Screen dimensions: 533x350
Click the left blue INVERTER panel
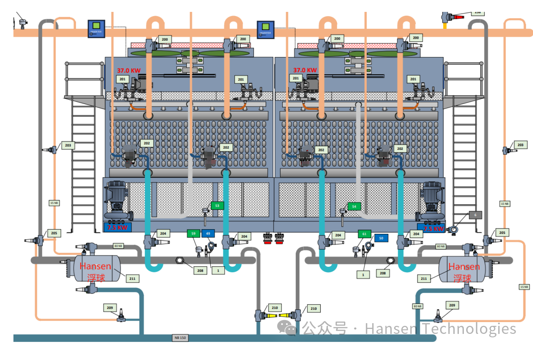[96, 29]
